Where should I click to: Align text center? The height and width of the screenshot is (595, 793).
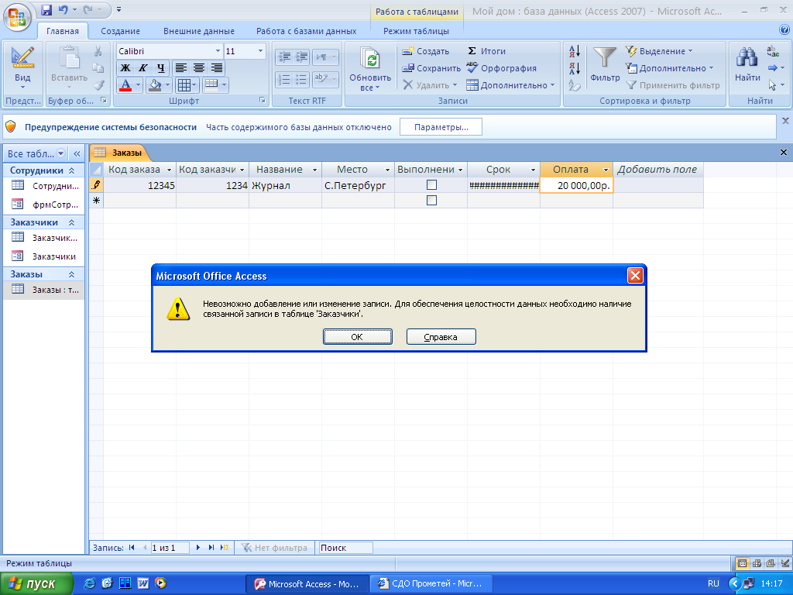click(199, 68)
